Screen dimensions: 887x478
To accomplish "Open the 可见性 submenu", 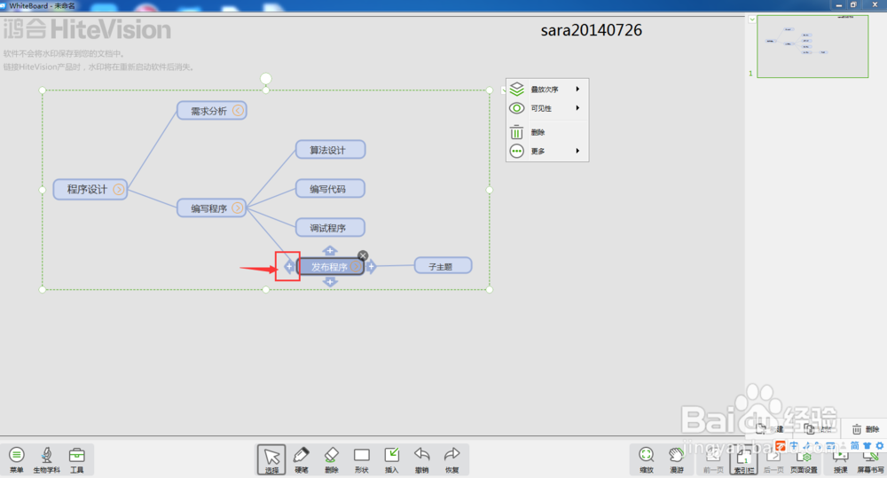I will point(547,108).
